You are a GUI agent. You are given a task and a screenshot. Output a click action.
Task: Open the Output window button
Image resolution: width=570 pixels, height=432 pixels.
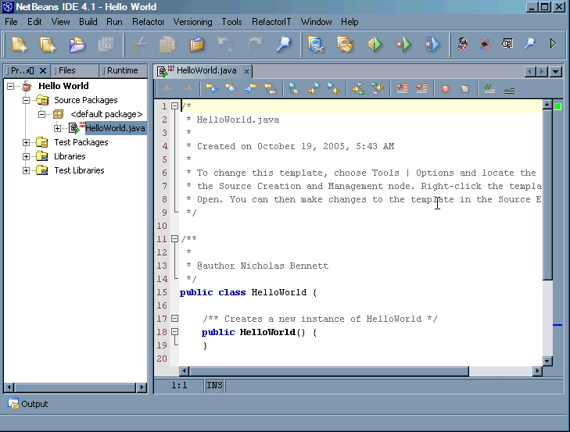[28, 404]
